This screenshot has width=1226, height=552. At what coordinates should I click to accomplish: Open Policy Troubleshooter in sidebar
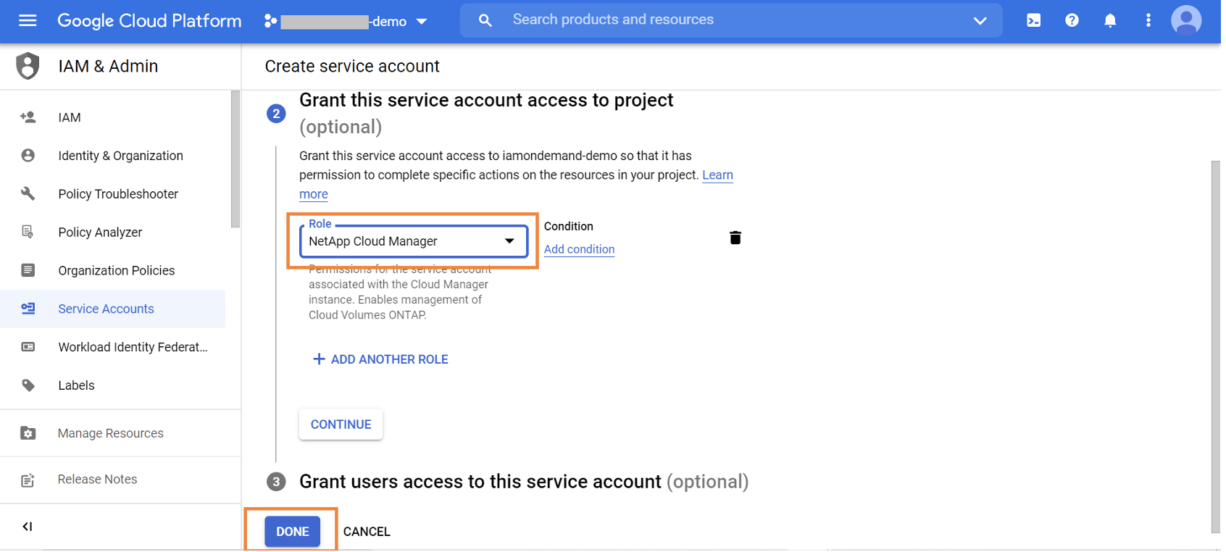point(118,194)
